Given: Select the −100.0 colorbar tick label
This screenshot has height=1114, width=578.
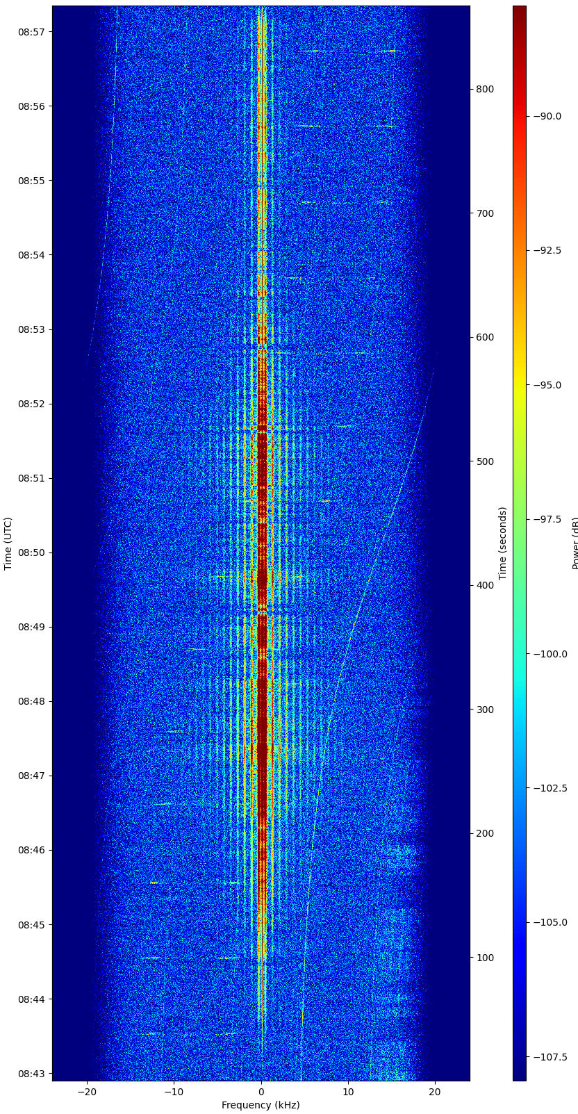Looking at the screenshot, I should (550, 654).
